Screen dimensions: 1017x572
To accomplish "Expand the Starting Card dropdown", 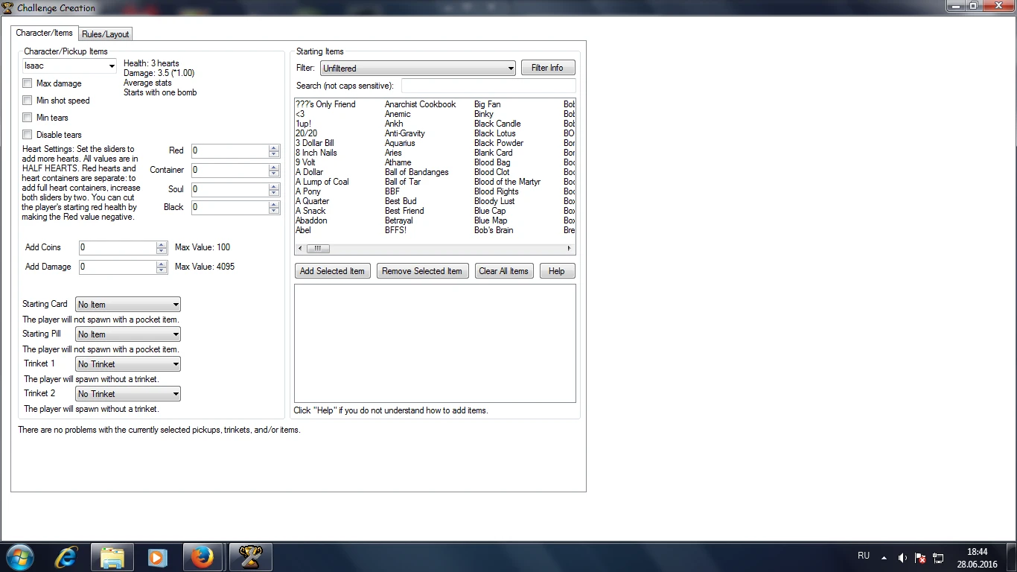I will [x=128, y=305].
